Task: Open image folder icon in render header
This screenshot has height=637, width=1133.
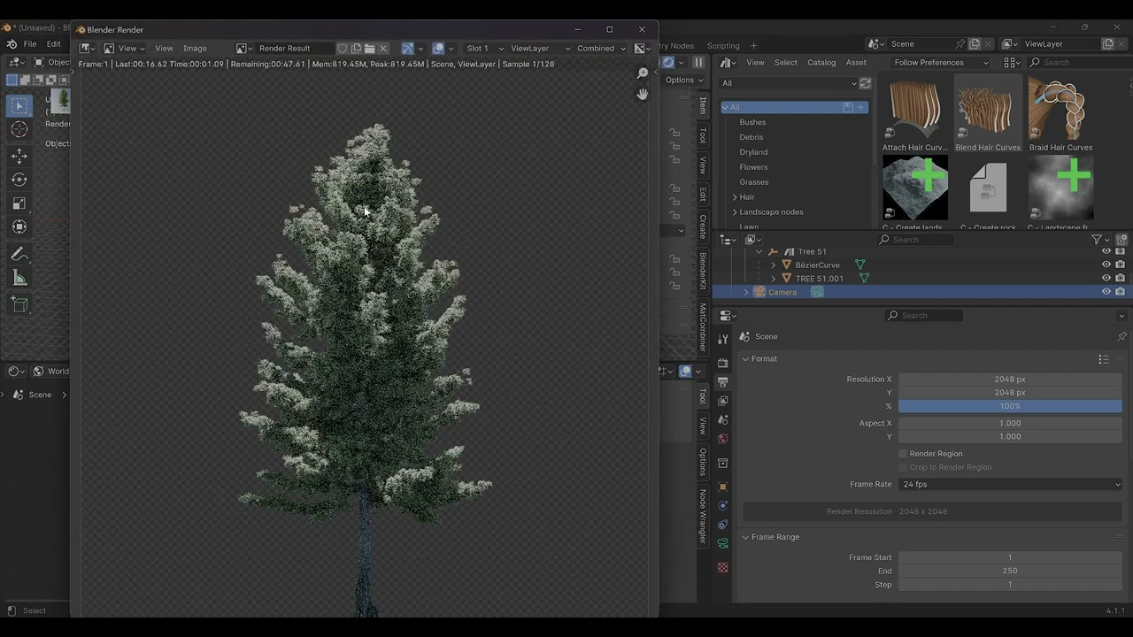Action: [x=370, y=48]
